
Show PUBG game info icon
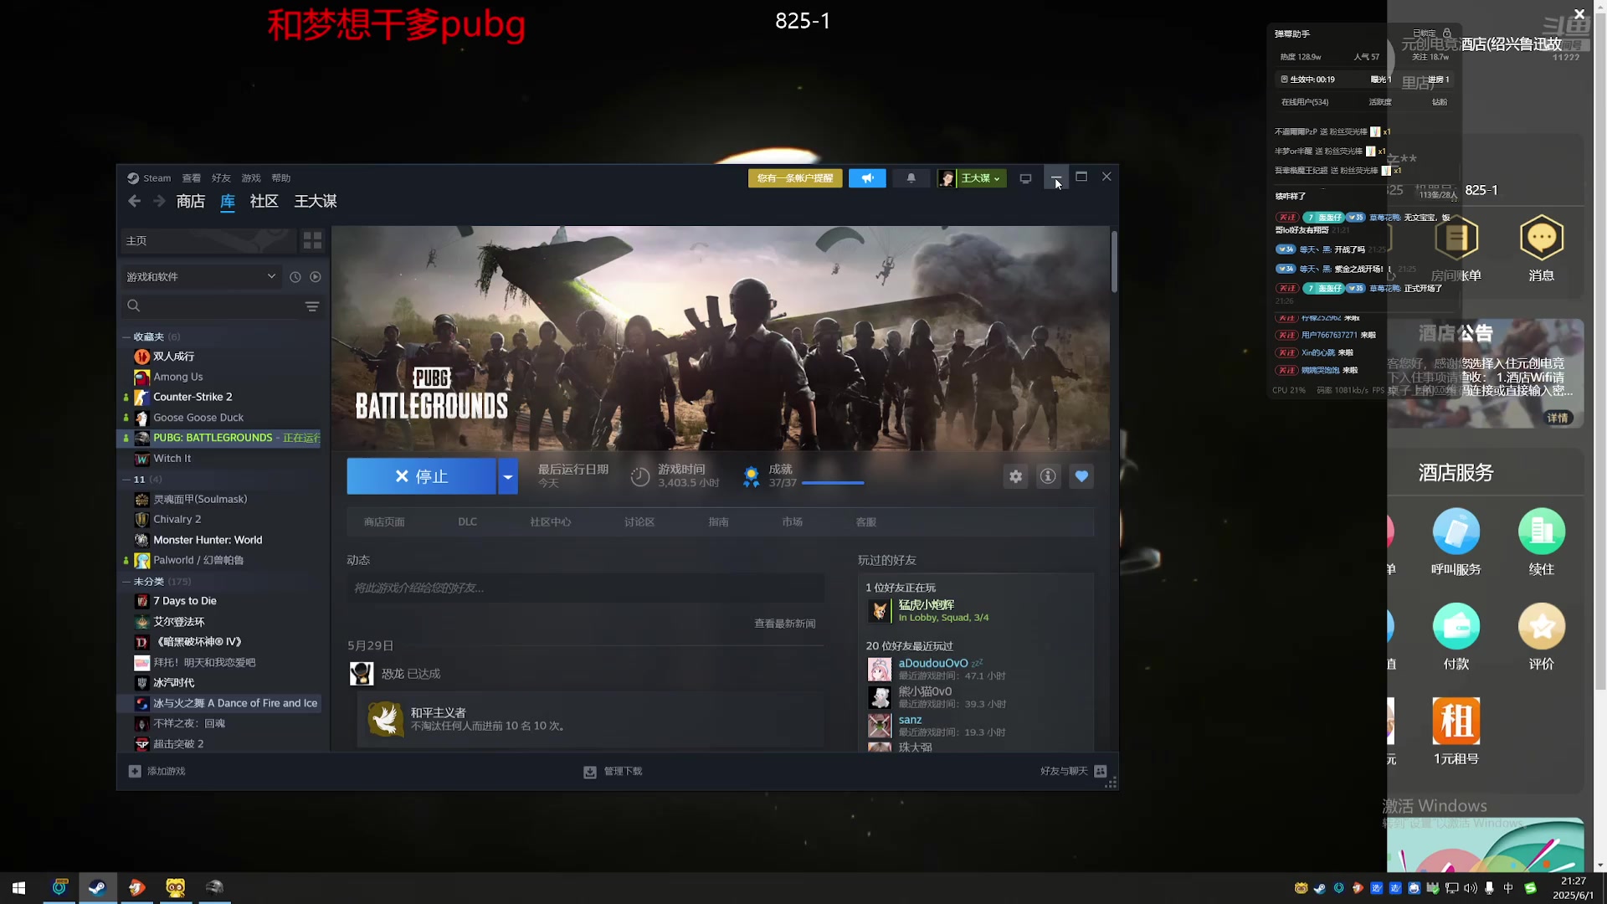[x=1048, y=476]
